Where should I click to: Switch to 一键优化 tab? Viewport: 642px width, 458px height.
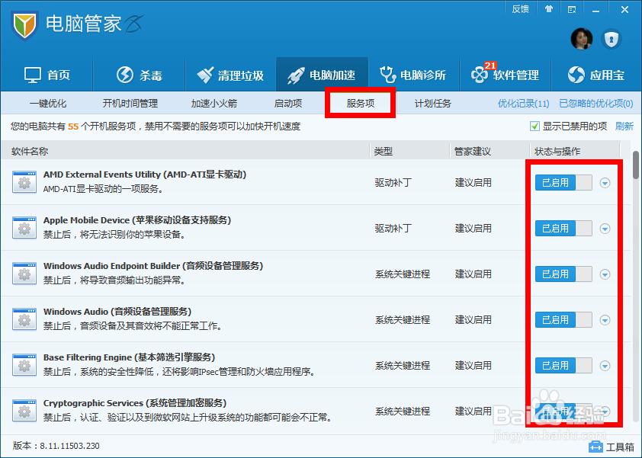(x=48, y=103)
